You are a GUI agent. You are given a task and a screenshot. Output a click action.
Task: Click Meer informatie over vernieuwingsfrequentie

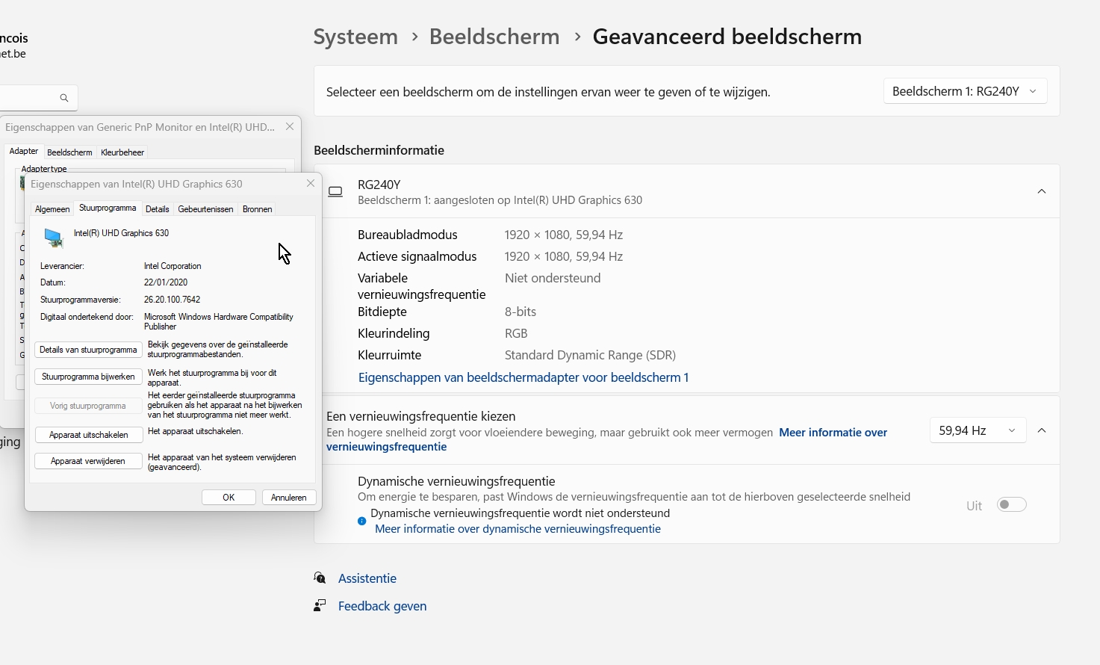(833, 432)
